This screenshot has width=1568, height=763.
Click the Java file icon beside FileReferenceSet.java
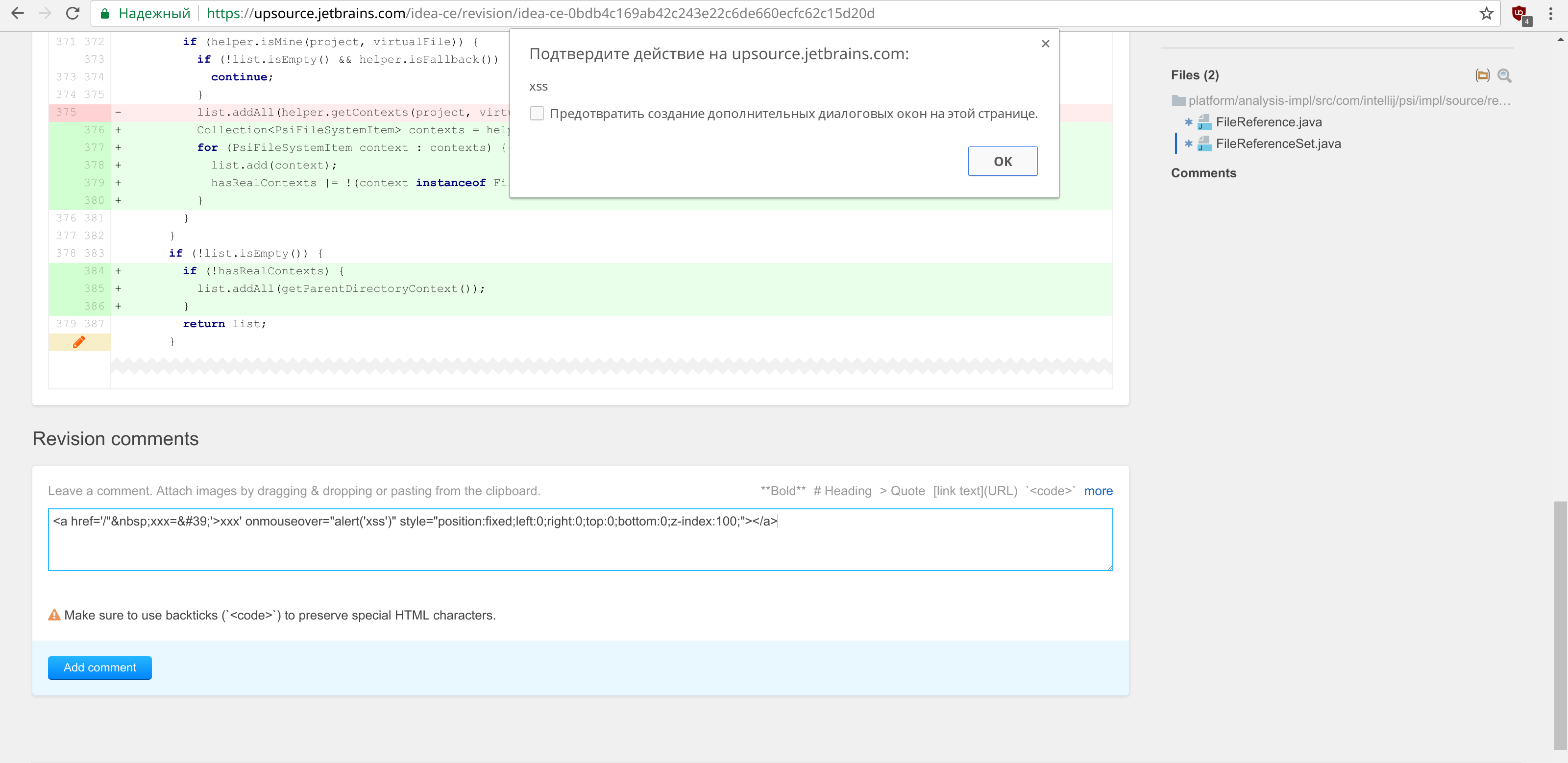coord(1204,143)
